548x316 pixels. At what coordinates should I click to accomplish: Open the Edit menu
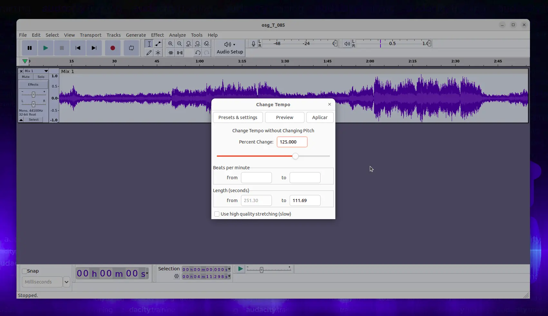(36, 35)
